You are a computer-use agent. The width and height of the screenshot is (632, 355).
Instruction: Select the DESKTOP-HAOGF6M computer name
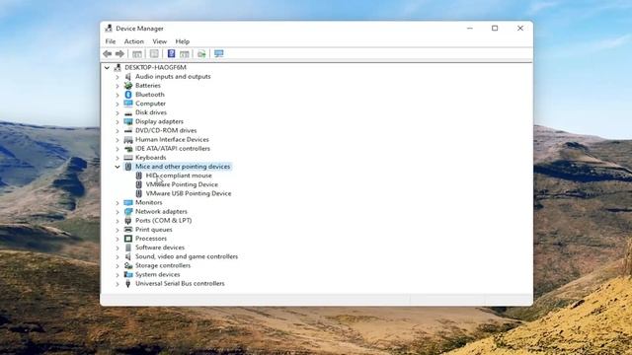pos(155,68)
